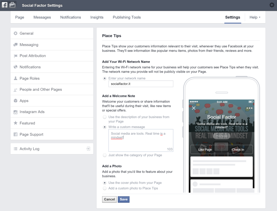Open the briefcase business icon
This screenshot has width=277, height=211.
pyautogui.click(x=12, y=5)
